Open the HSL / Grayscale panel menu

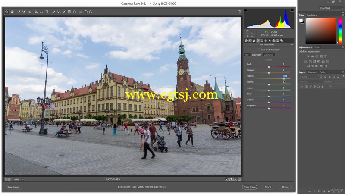(292, 45)
